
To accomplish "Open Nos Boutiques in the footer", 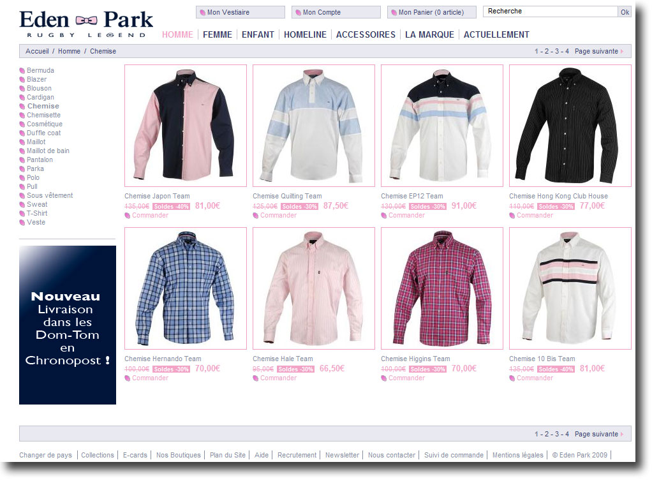I will [179, 455].
